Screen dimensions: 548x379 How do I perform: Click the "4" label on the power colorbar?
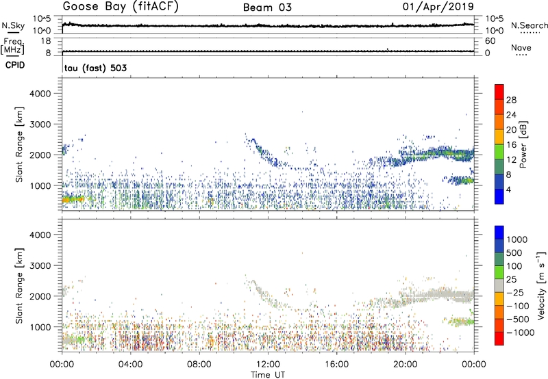508,189
